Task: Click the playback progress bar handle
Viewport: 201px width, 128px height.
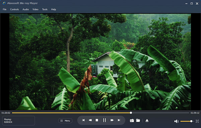Action: [x=131, y=113]
